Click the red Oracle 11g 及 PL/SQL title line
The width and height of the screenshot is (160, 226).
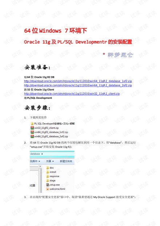click(78, 42)
